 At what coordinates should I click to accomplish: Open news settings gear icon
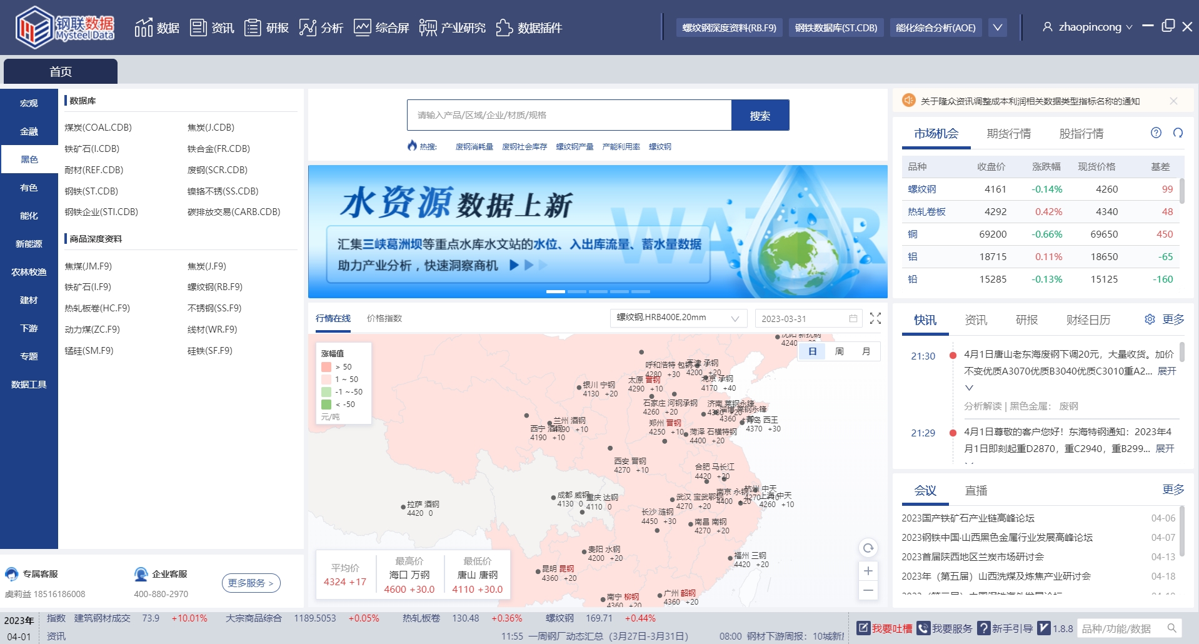click(x=1150, y=319)
